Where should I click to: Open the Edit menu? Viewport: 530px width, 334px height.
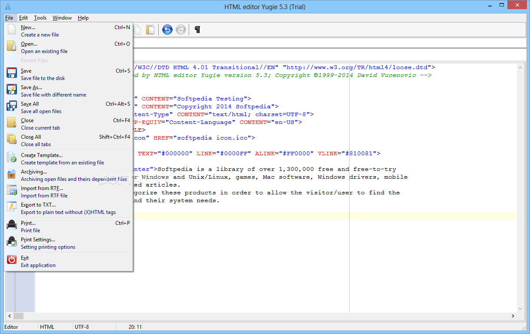(23, 18)
